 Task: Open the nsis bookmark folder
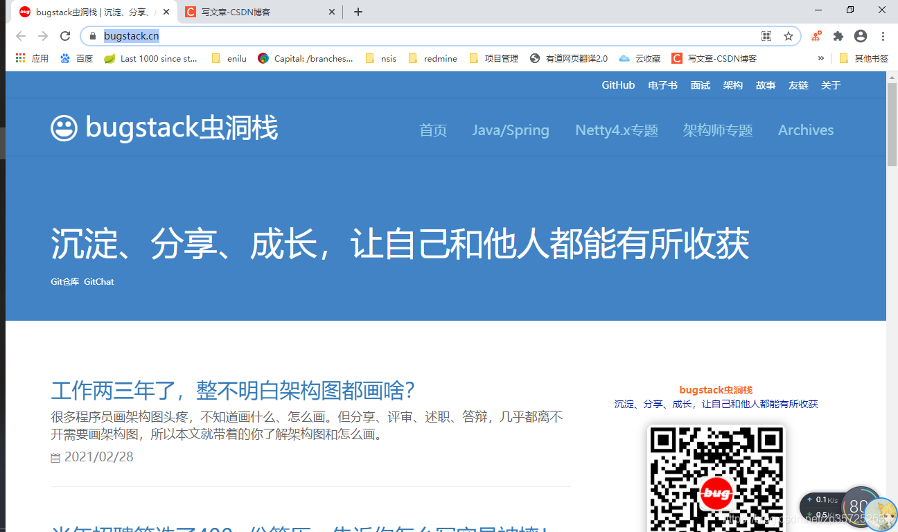[x=381, y=58]
